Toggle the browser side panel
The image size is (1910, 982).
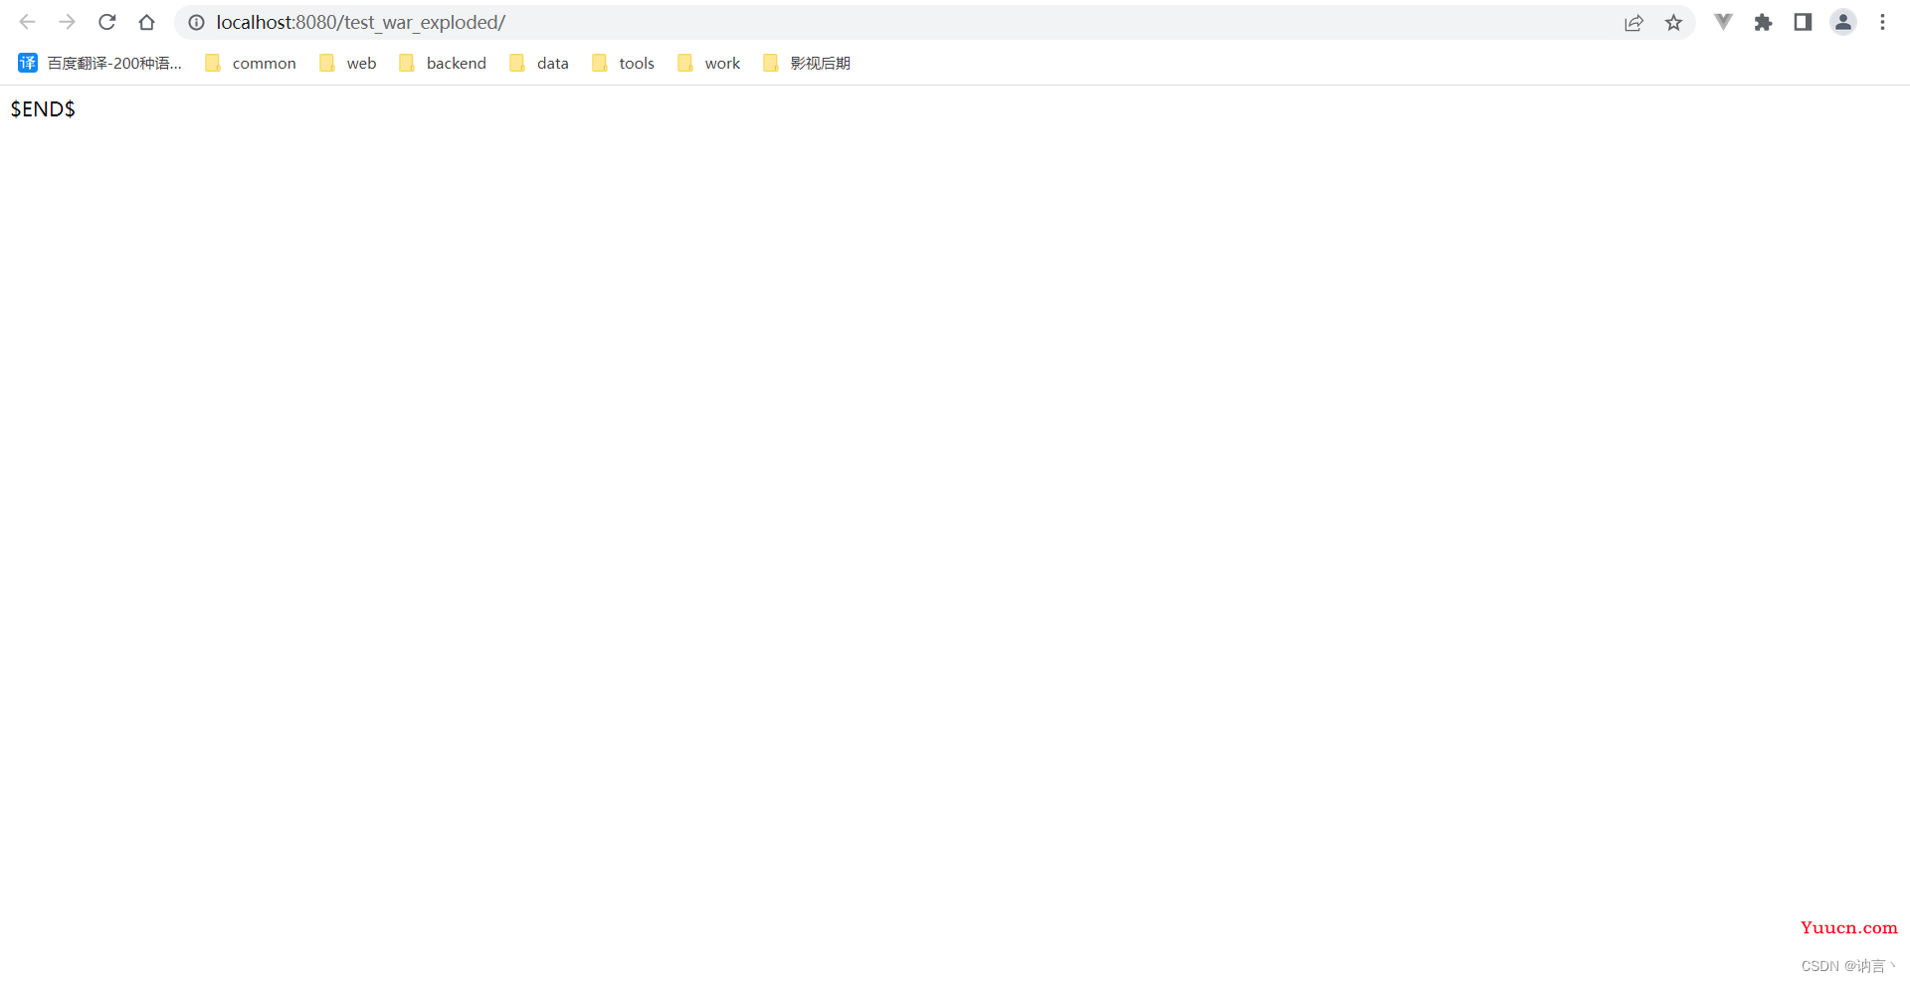pyautogui.click(x=1803, y=22)
